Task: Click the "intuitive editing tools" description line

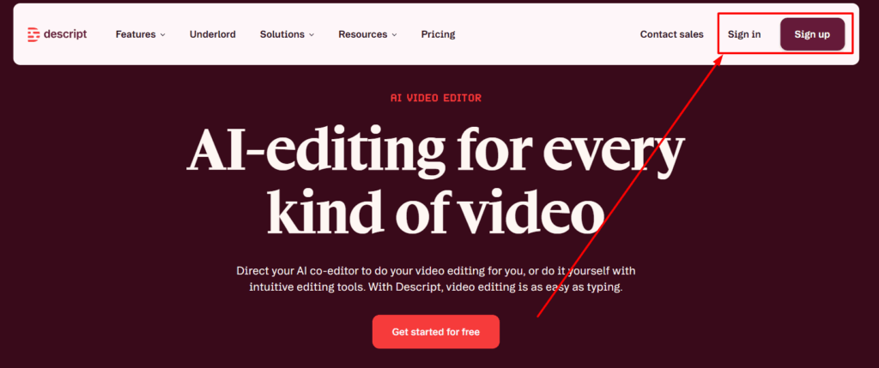Action: (x=435, y=287)
